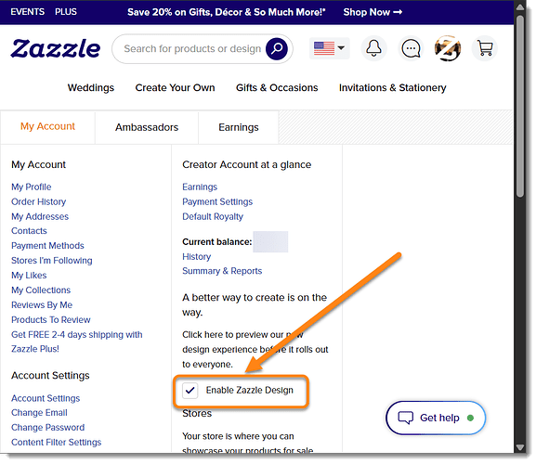Viewport: 536px width, 464px height.
Task: Click the Get help button
Action: click(x=436, y=418)
